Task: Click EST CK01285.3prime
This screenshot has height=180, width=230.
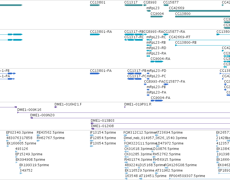Action: point(126,157)
